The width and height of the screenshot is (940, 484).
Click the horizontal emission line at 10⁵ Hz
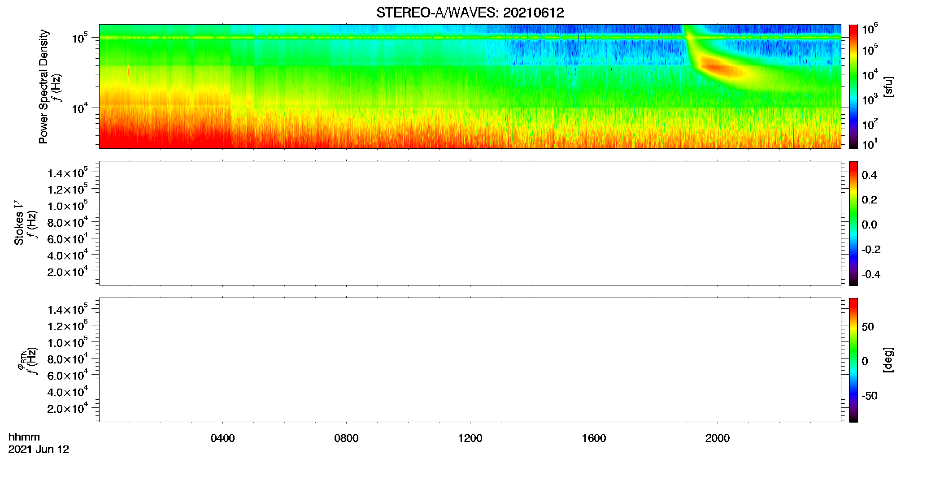coord(470,38)
